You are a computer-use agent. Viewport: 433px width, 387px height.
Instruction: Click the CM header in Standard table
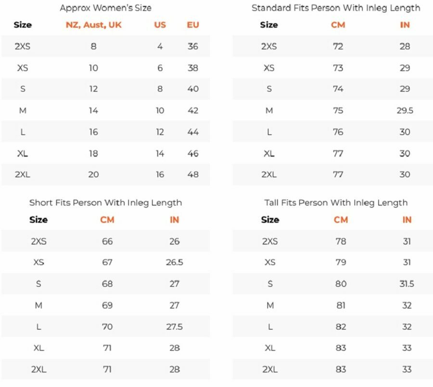(338, 25)
